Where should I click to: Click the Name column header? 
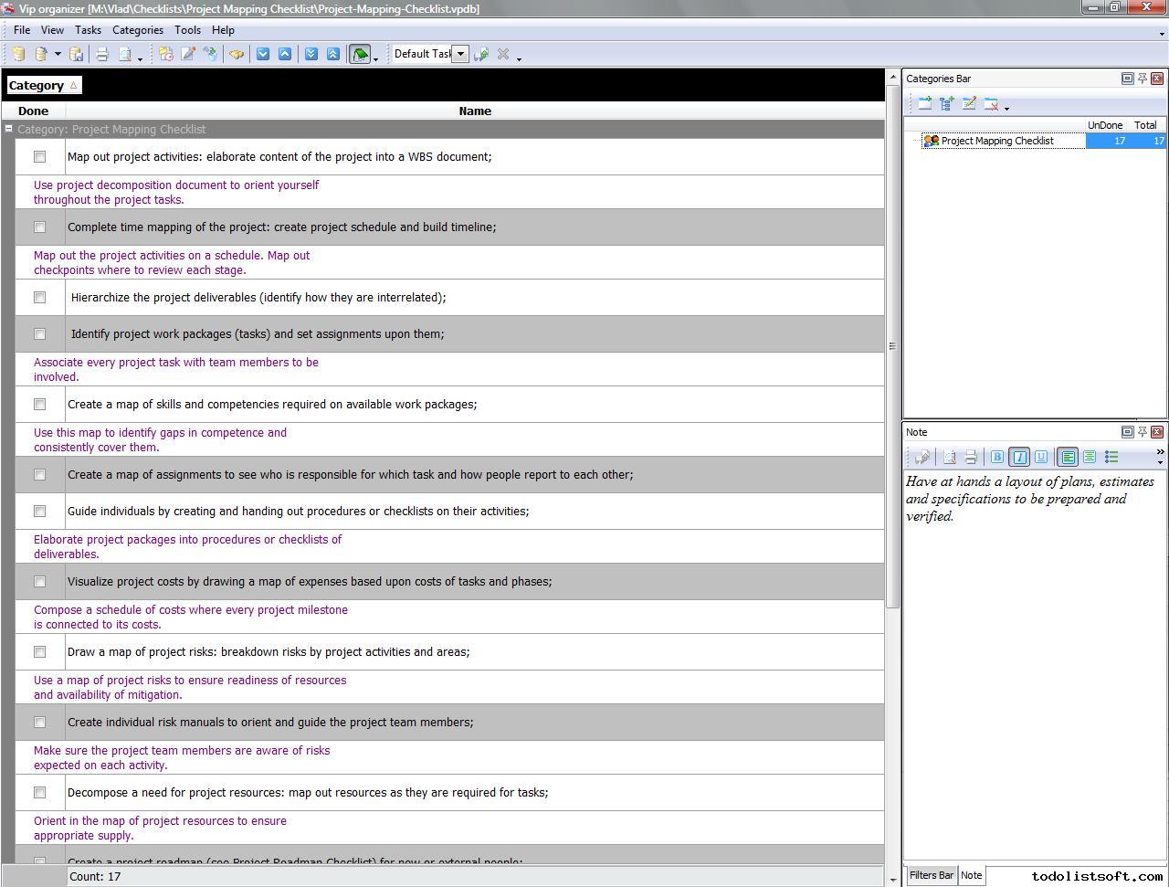tap(474, 111)
